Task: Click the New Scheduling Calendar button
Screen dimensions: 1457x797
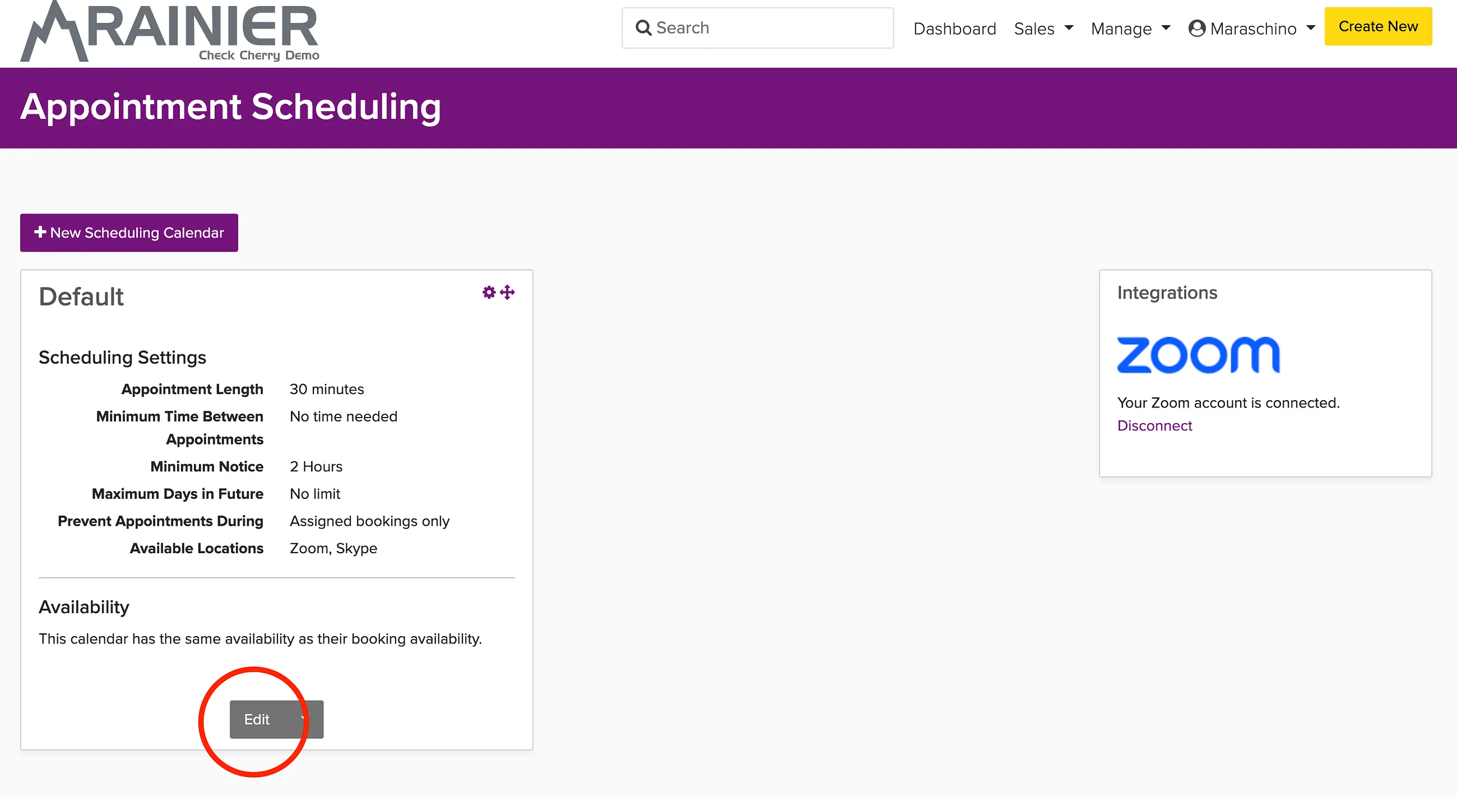Action: (129, 233)
